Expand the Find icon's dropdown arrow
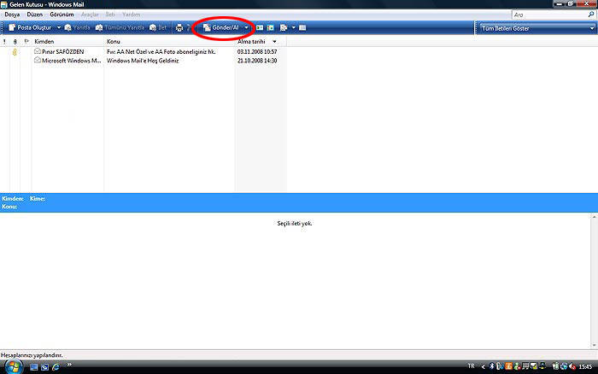 [293, 28]
